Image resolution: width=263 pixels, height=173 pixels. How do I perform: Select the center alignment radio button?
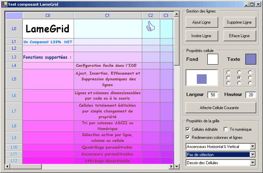[239, 78]
